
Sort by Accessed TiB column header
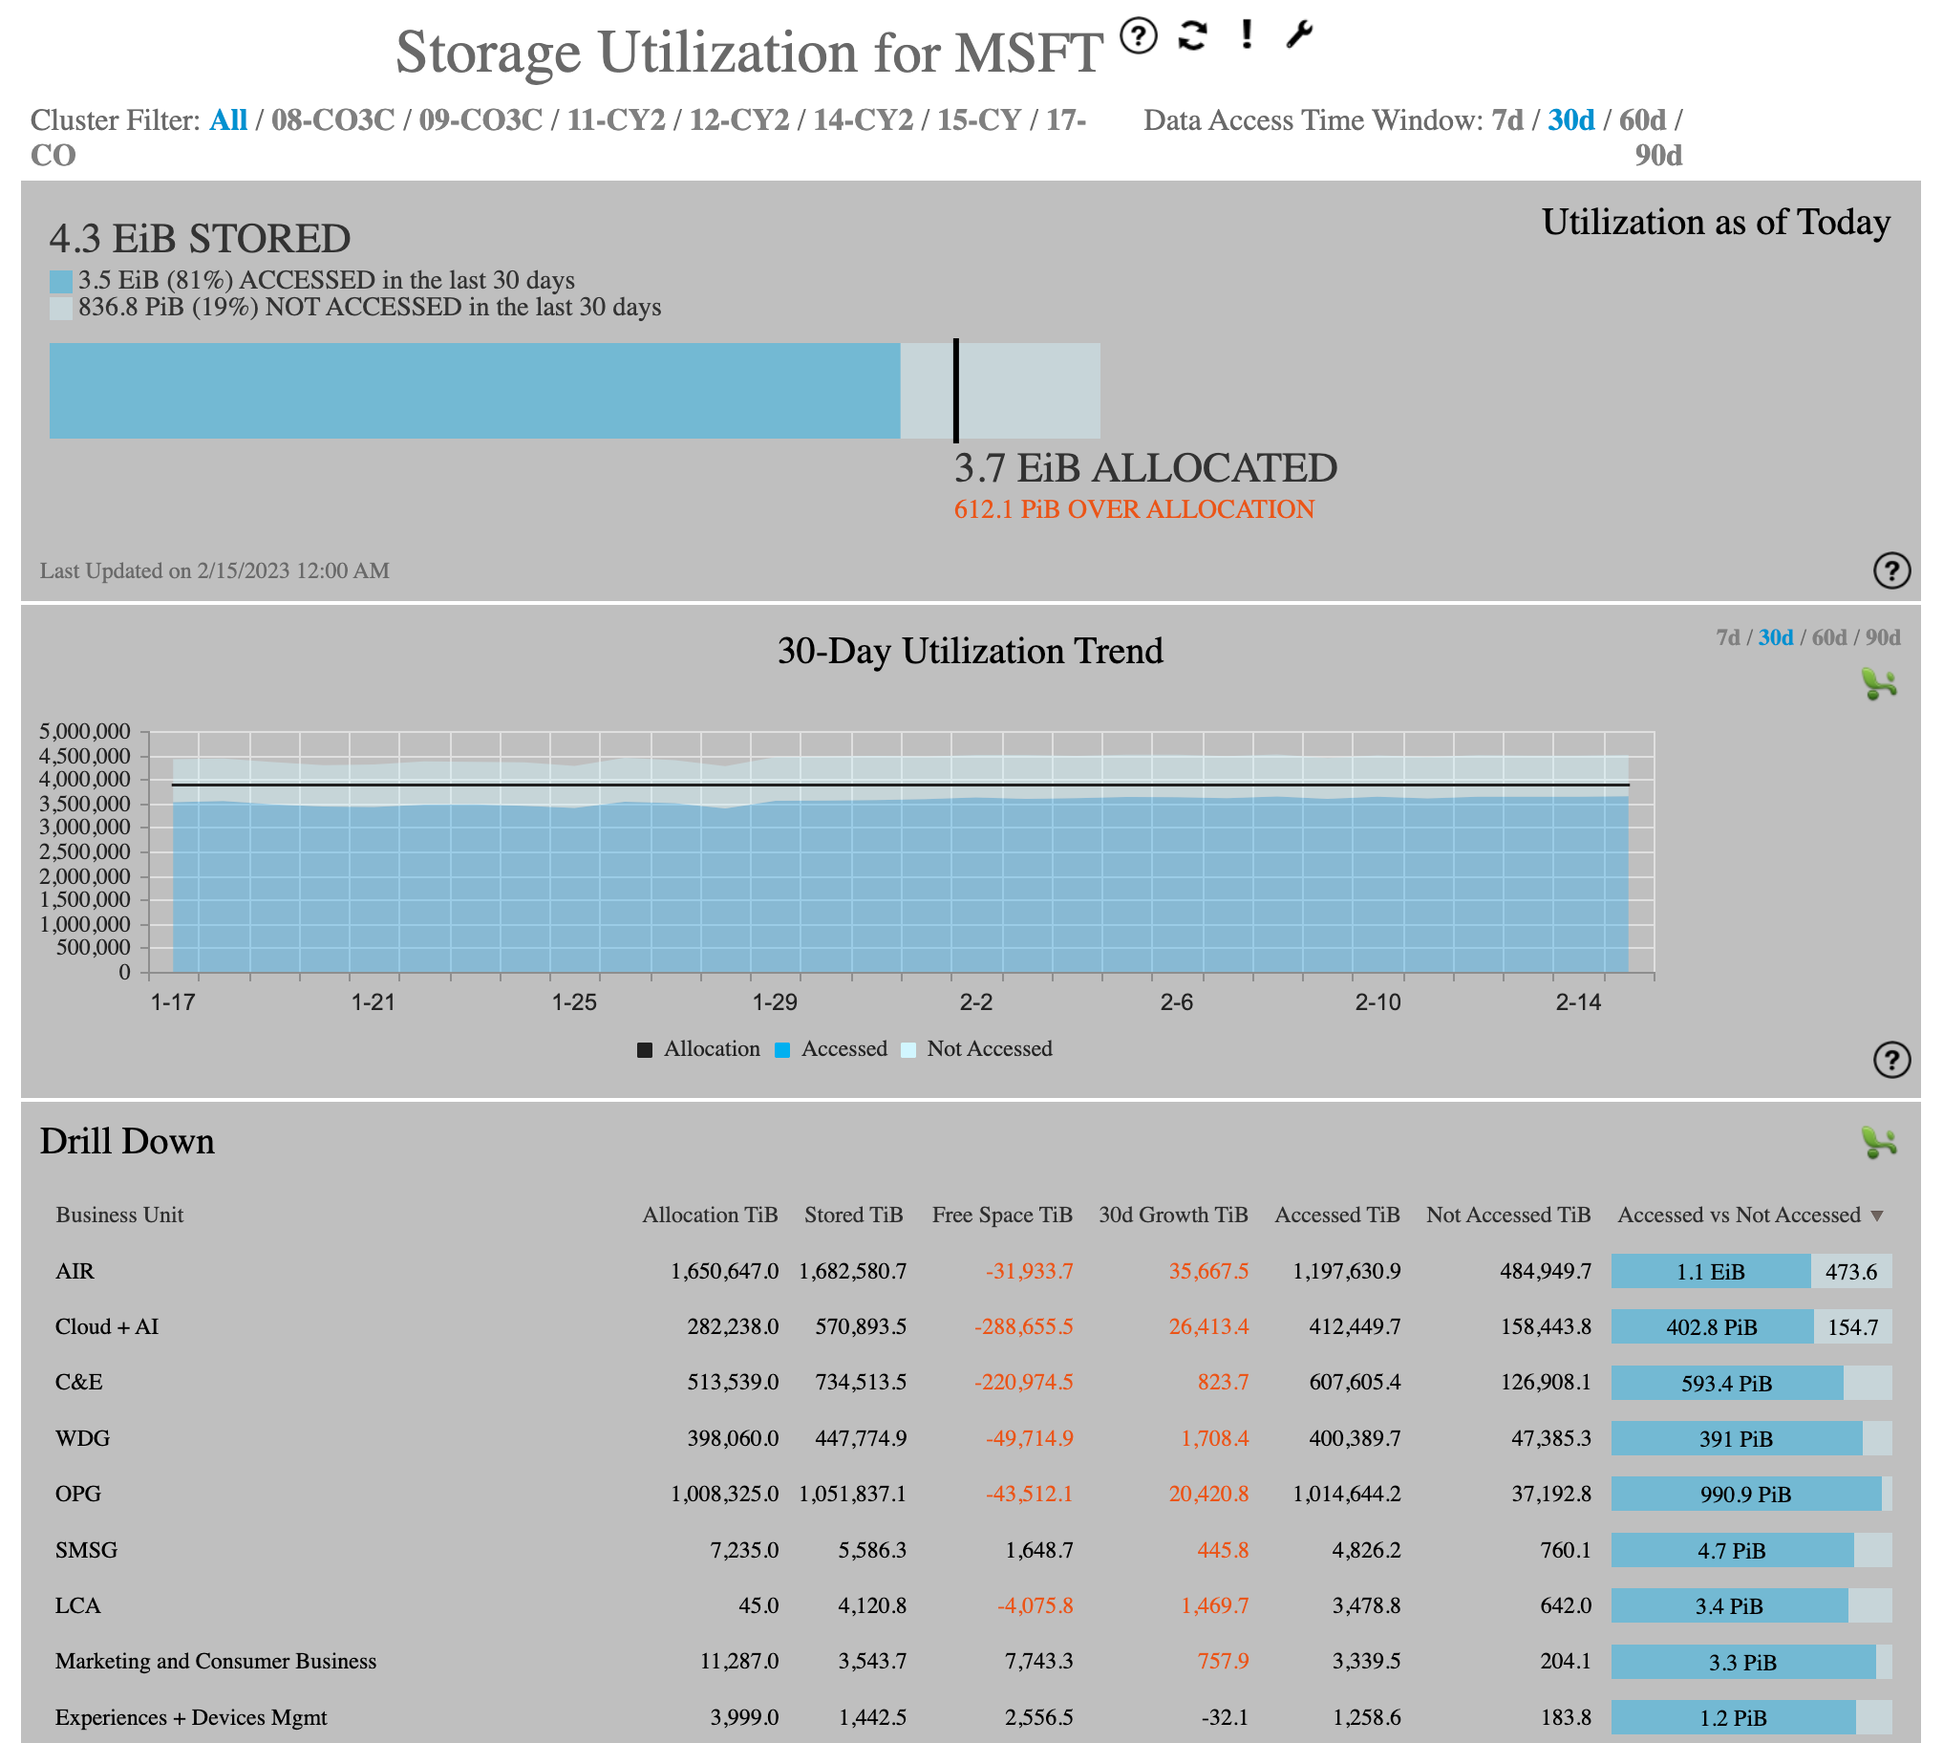click(x=1336, y=1216)
